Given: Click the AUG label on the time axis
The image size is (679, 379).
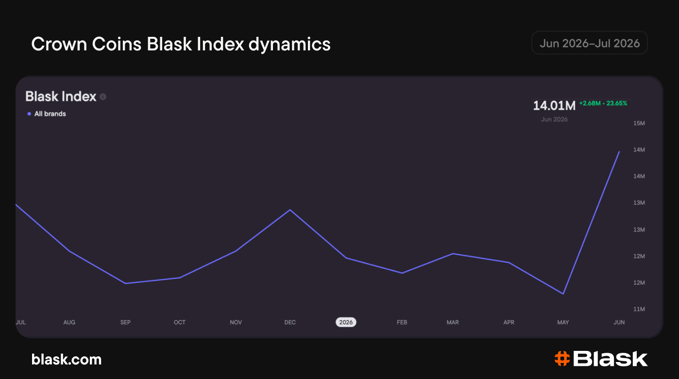Looking at the screenshot, I should tap(69, 322).
